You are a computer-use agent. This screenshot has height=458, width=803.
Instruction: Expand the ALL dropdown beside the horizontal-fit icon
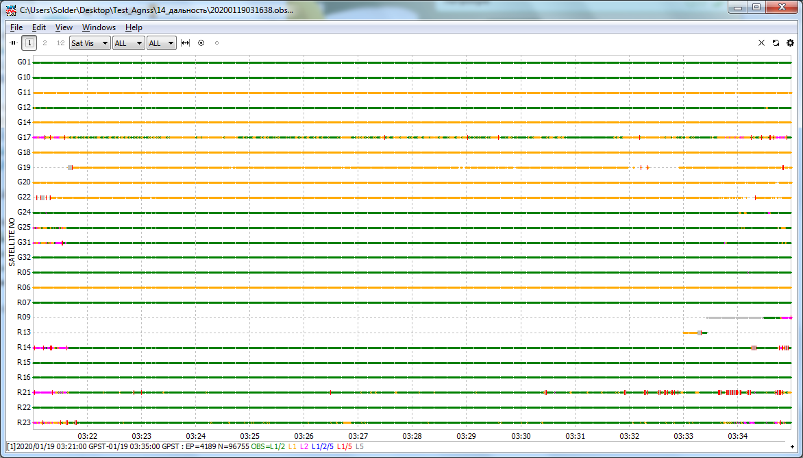click(x=161, y=43)
